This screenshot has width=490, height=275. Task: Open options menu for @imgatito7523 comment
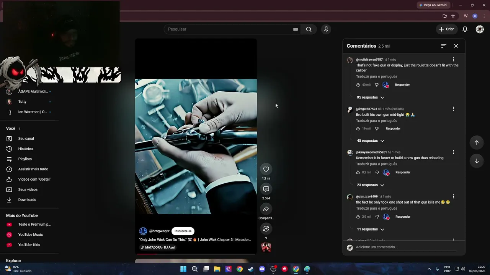[453, 109]
